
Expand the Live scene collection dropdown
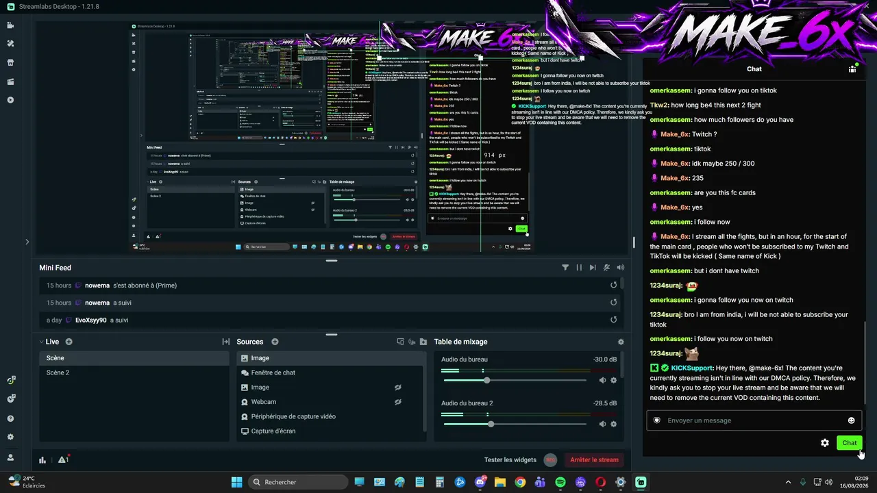pos(42,342)
